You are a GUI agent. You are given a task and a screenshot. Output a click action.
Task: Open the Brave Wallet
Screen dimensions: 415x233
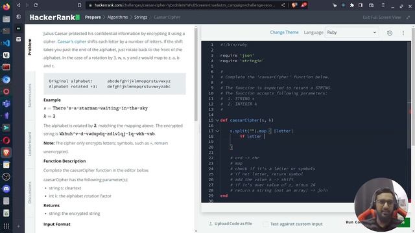point(371,5)
